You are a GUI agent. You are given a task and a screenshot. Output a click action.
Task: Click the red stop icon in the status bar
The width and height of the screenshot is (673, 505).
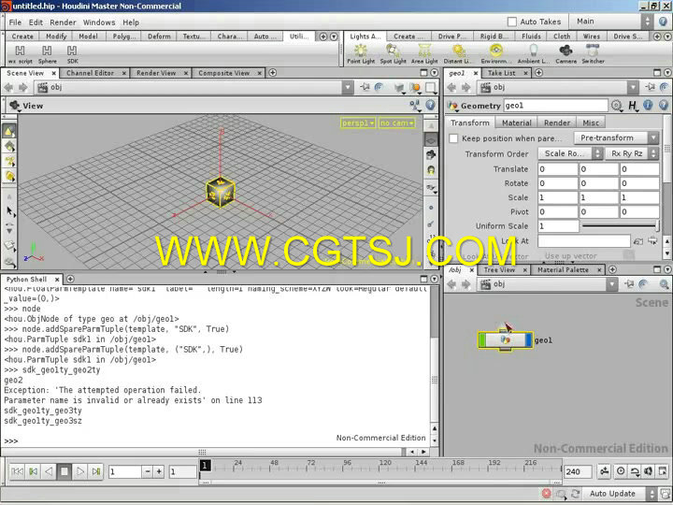click(x=546, y=494)
